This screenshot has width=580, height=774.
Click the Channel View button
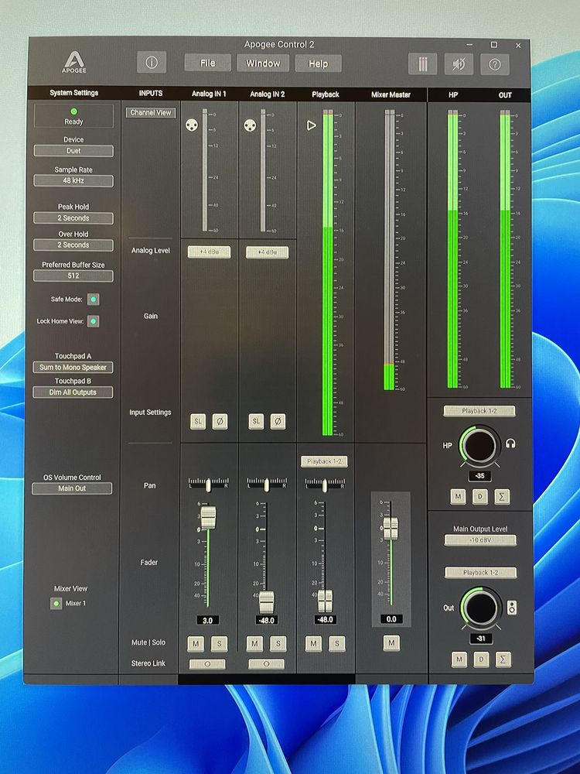(151, 112)
